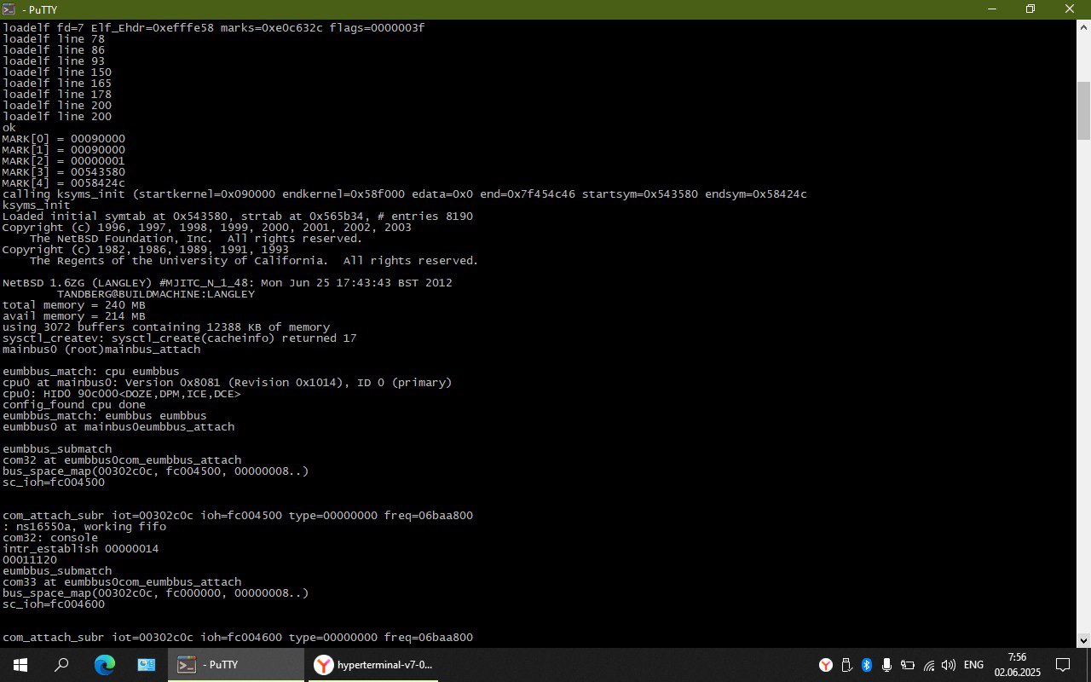Click 'total memory = 240 MB' line
Screen dimensions: 1091x682
tap(74, 305)
